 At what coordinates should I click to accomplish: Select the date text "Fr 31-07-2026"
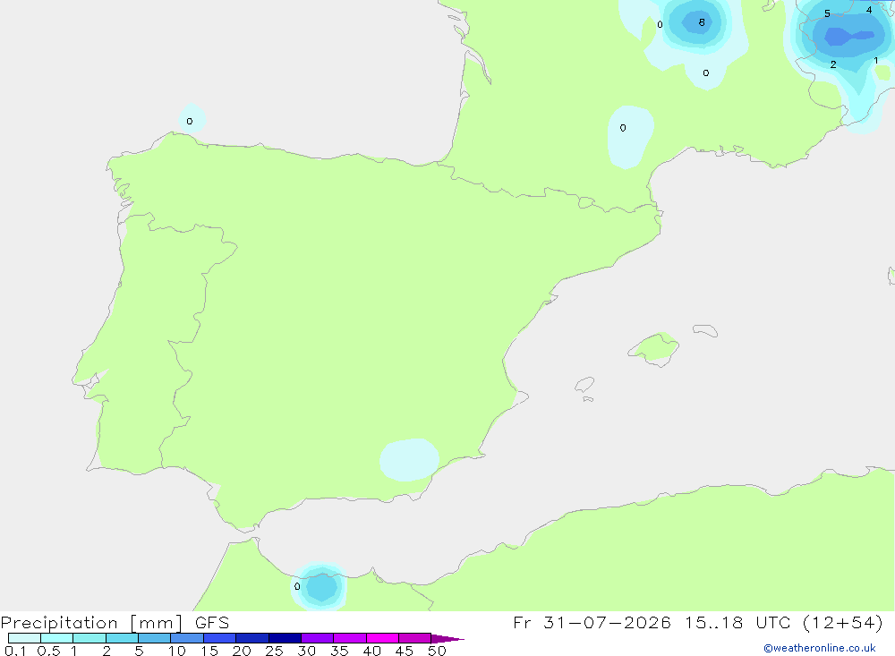(x=592, y=622)
